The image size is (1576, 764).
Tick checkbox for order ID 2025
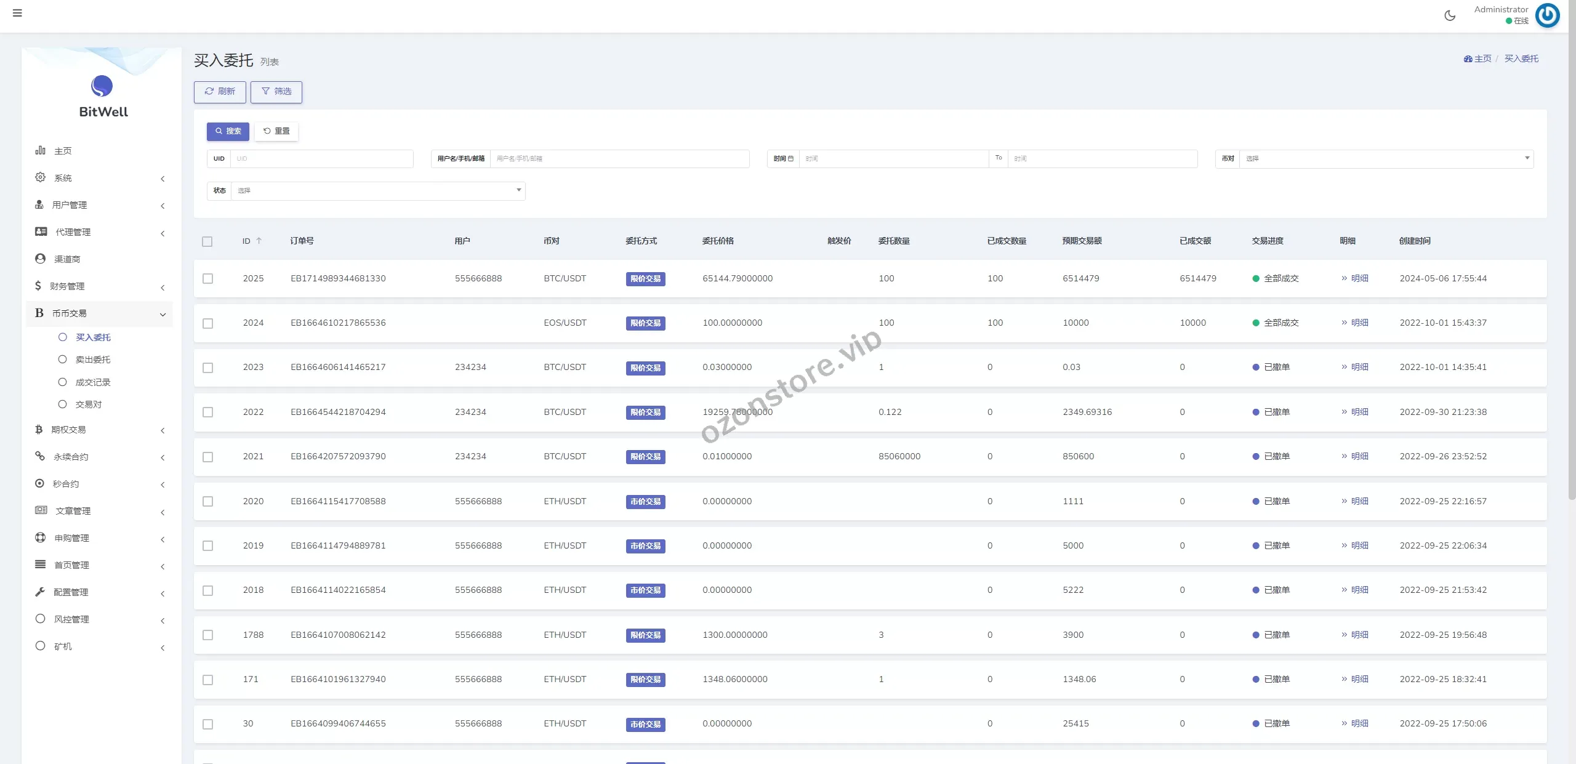tap(208, 279)
